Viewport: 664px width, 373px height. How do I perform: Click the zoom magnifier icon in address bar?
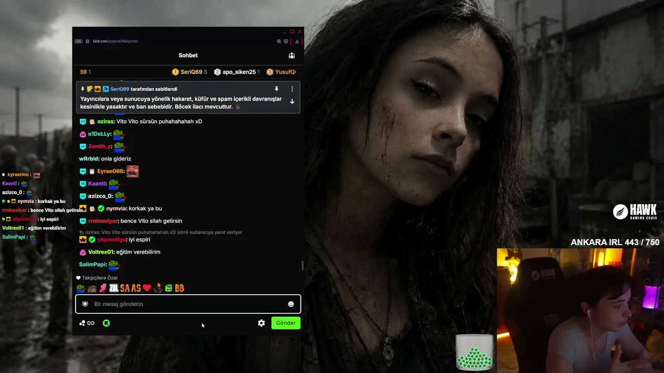pyautogui.click(x=279, y=41)
